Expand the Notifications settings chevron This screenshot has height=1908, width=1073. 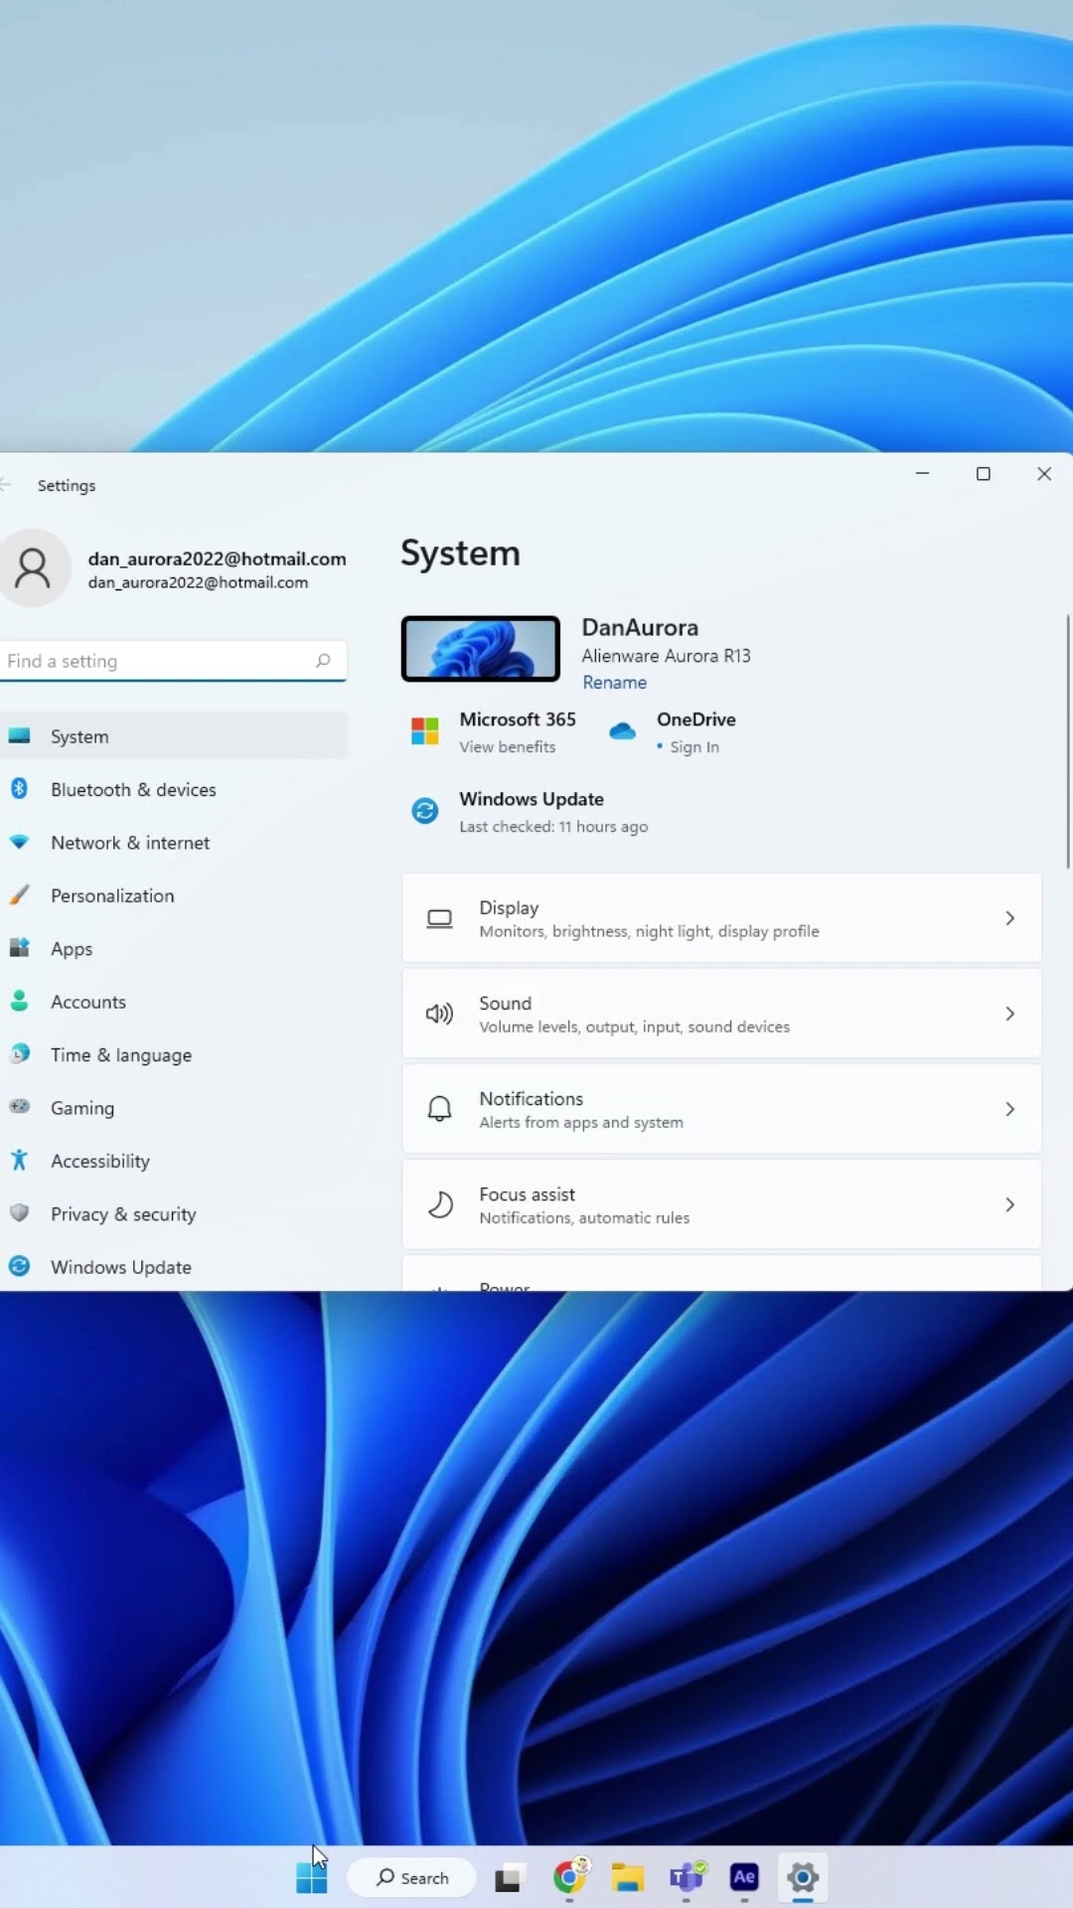click(1009, 1109)
